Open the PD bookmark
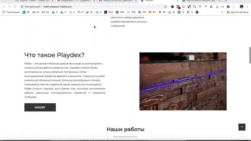This screenshot has width=251, height=141. click(26, 12)
